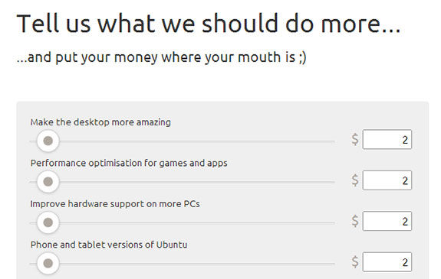The image size is (441, 279).
Task: Click the 'Improve hardware support' slider handle
Action: [48, 222]
